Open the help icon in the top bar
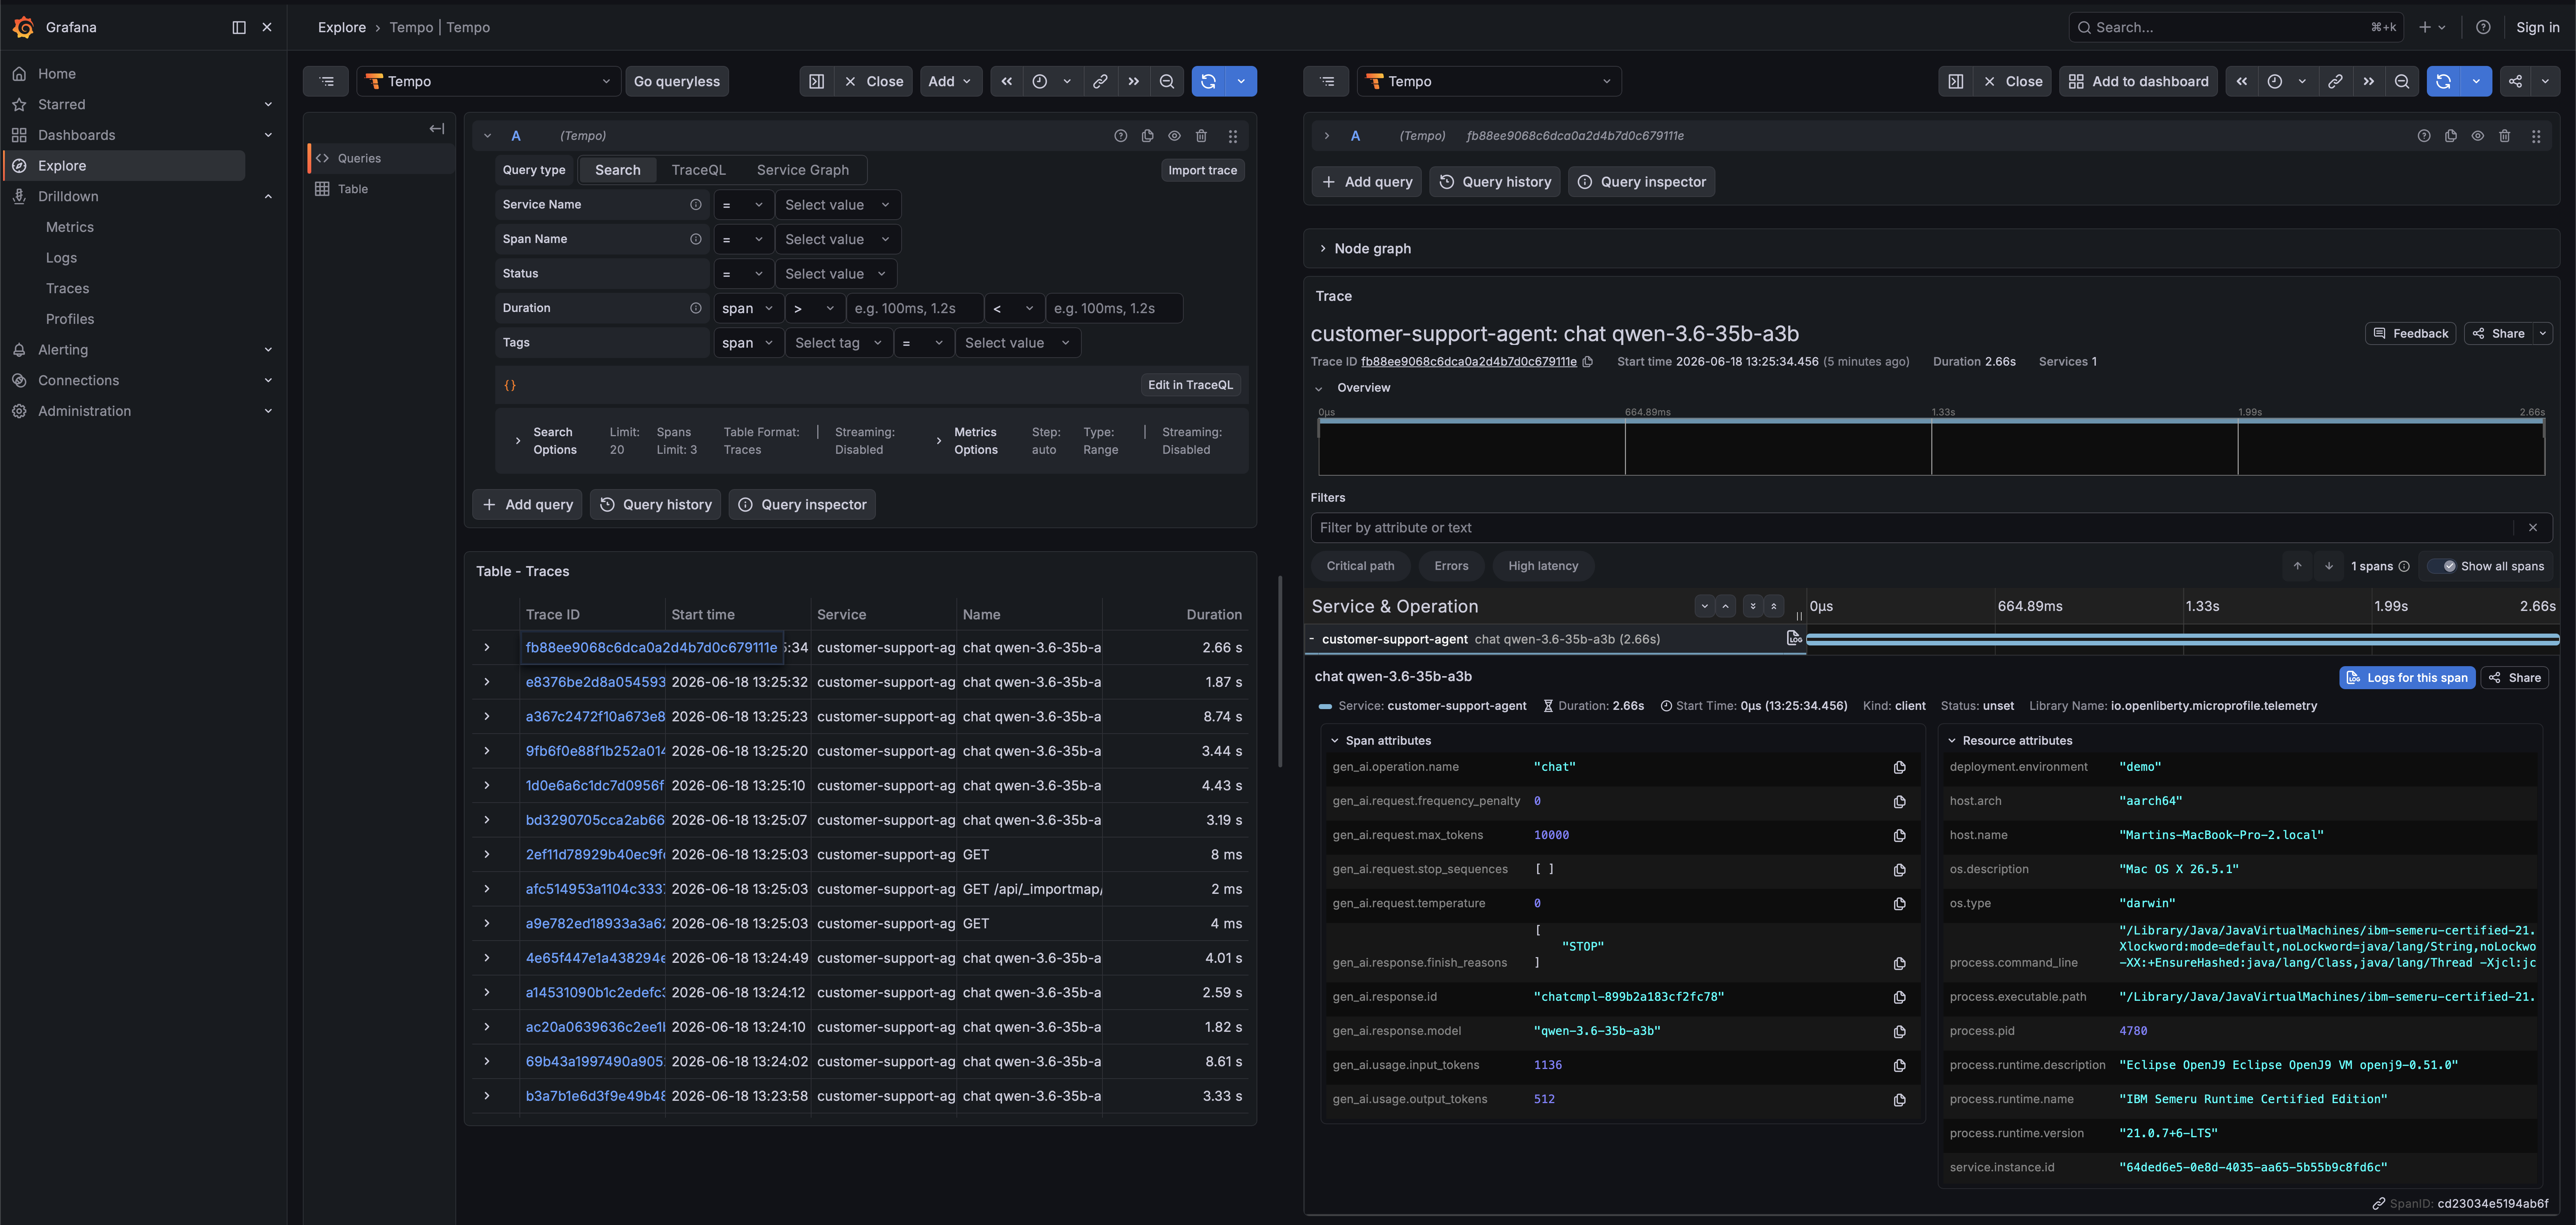The height and width of the screenshot is (1225, 2576). (2482, 27)
